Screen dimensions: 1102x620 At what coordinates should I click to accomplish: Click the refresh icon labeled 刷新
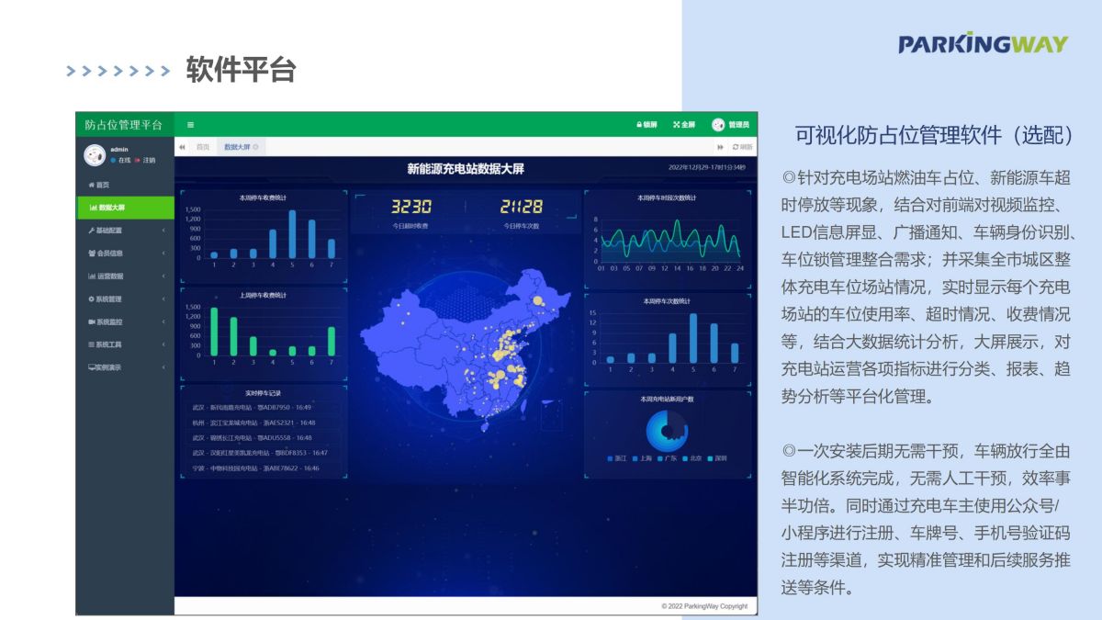point(735,147)
